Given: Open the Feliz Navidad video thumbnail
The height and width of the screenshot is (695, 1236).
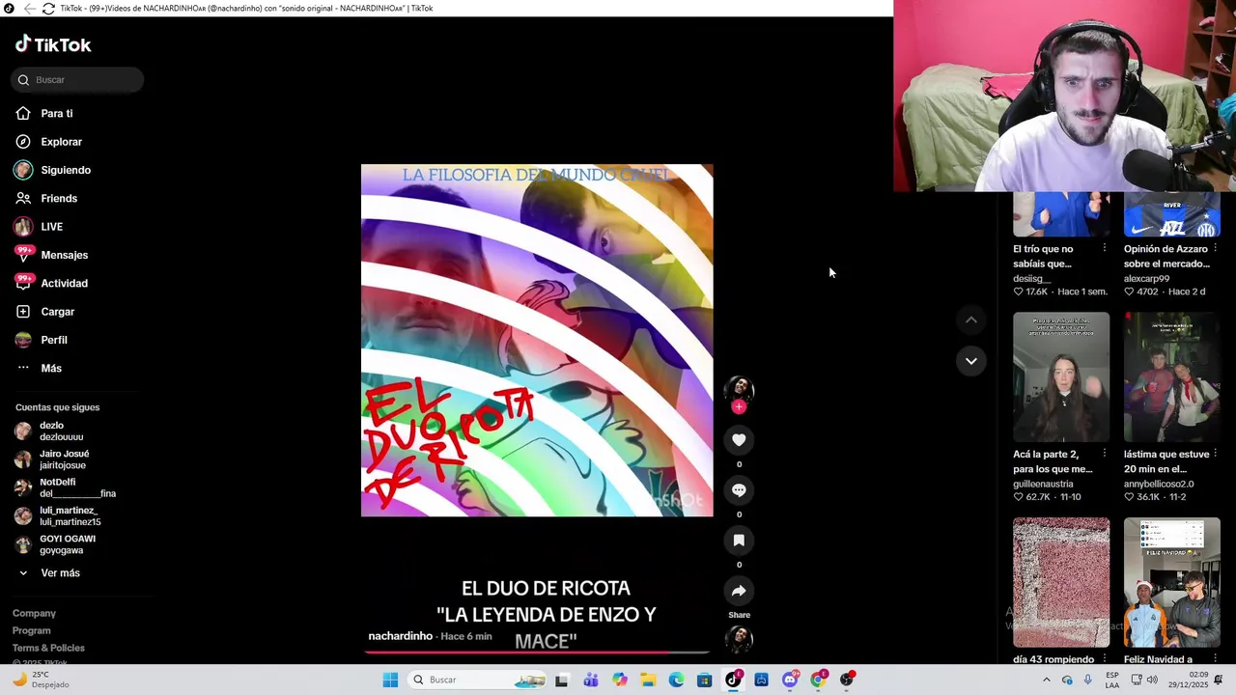Looking at the screenshot, I should tap(1172, 582).
